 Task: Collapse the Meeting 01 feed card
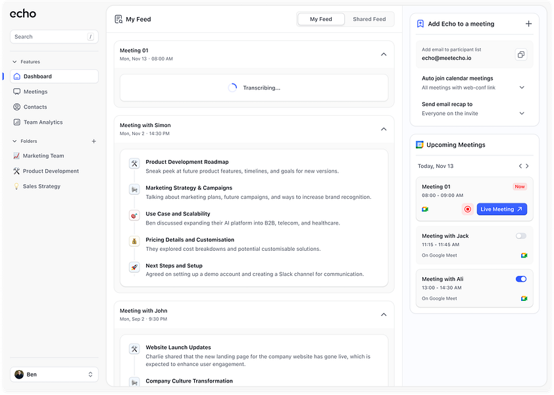point(384,55)
